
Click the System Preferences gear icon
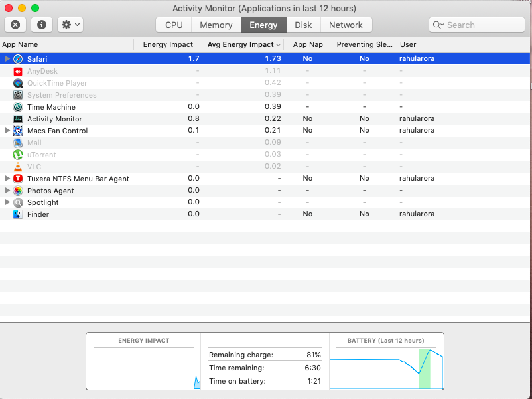[18, 95]
